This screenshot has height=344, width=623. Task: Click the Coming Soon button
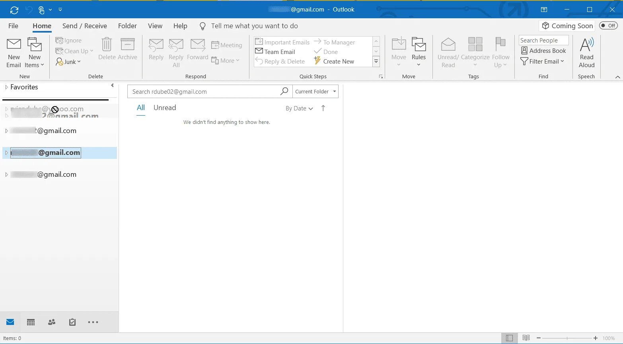(567, 26)
